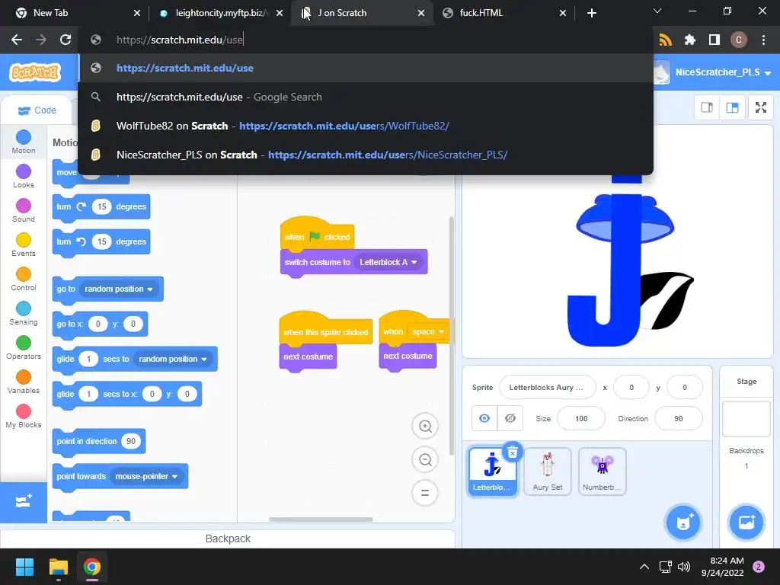Open 'point towards mouse-pointer' dropdown
The image size is (780, 585).
pyautogui.click(x=146, y=477)
